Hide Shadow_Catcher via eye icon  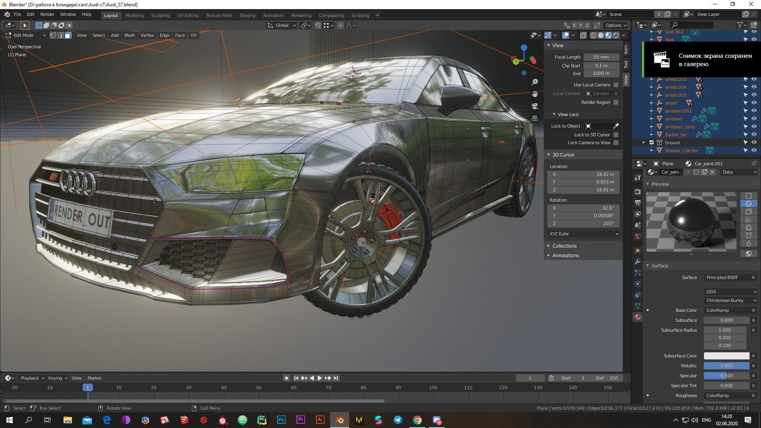point(754,151)
